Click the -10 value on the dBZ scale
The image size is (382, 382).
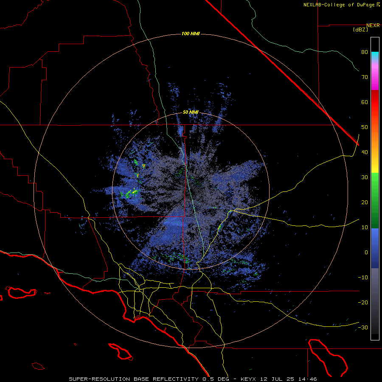[363, 278]
